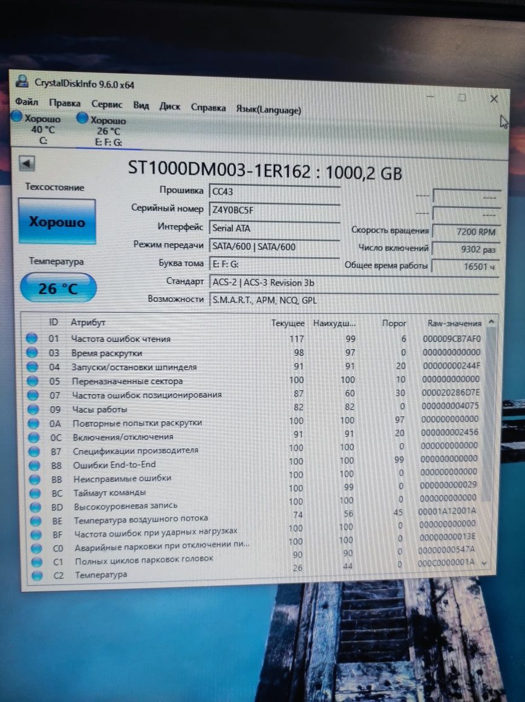The image size is (525, 702).
Task: Click the 7200 RPM rotation speed field
Action: point(466,231)
